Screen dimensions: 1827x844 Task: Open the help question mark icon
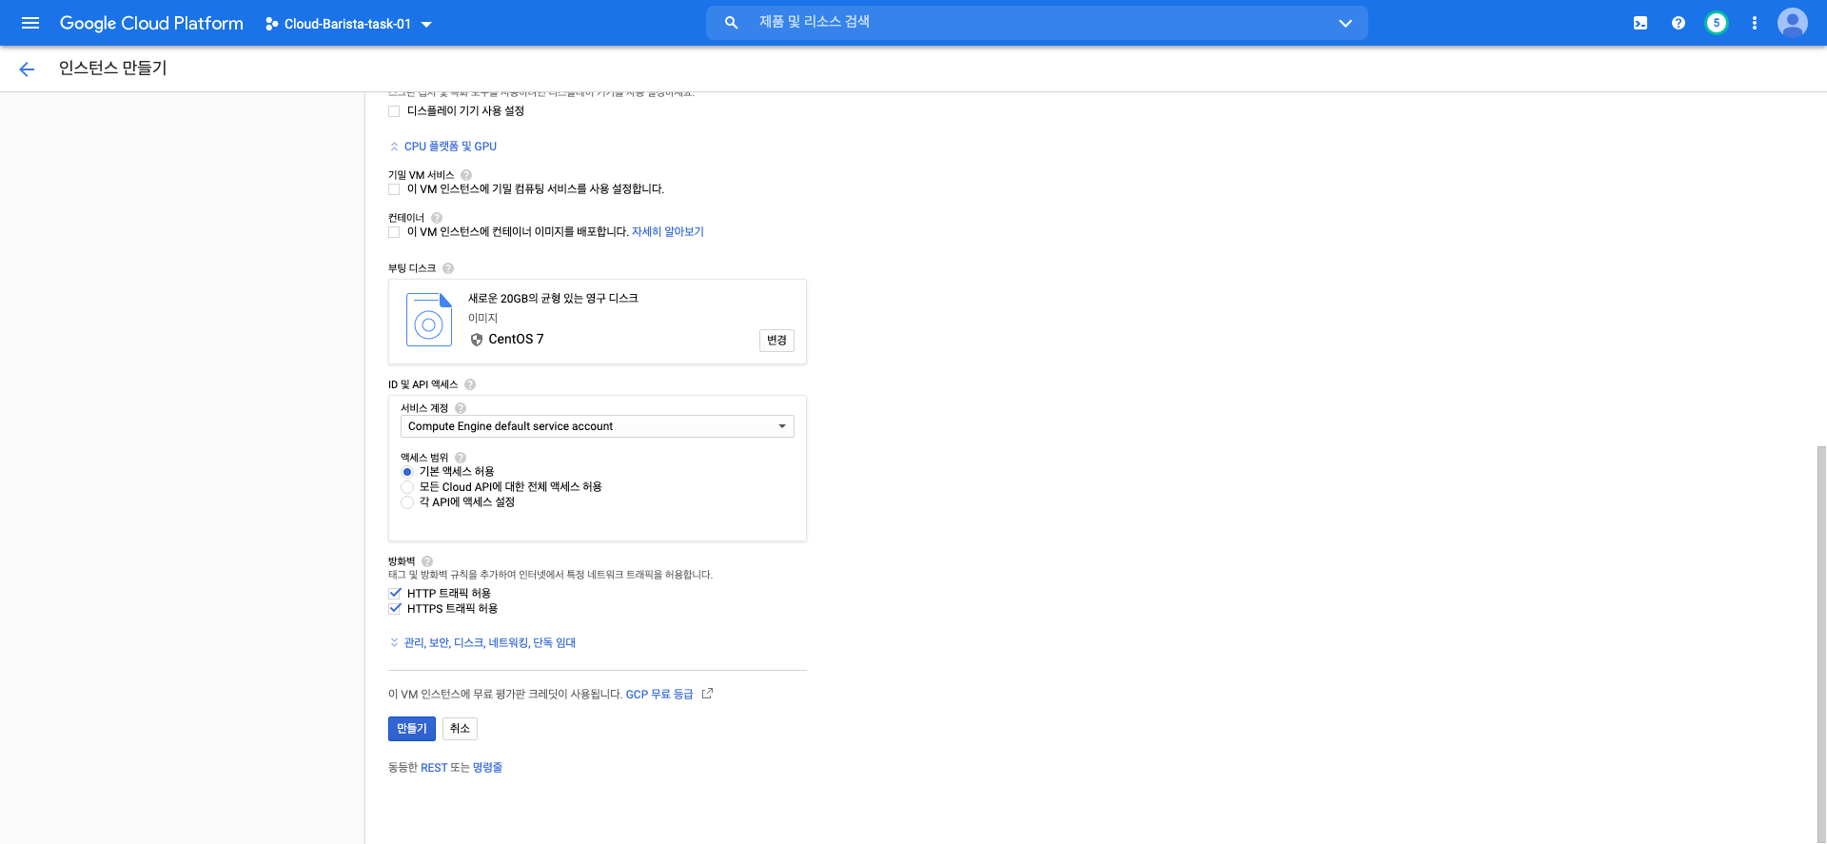pyautogui.click(x=1679, y=23)
